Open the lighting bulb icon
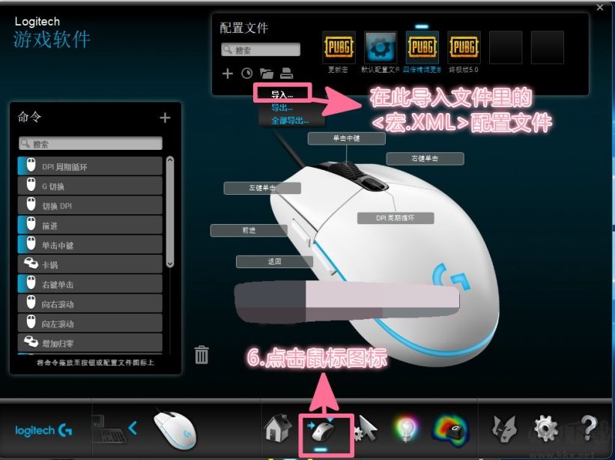The width and height of the screenshot is (615, 460). pos(406,429)
